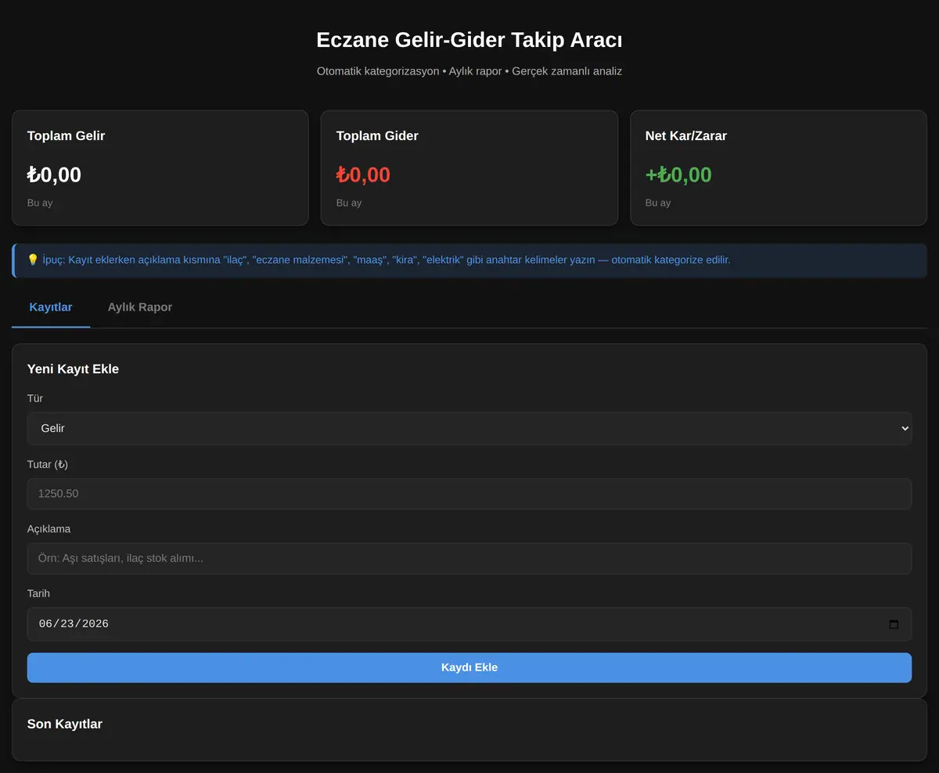
Task: Click the Net Kar/Zarar card heading
Action: pos(686,135)
